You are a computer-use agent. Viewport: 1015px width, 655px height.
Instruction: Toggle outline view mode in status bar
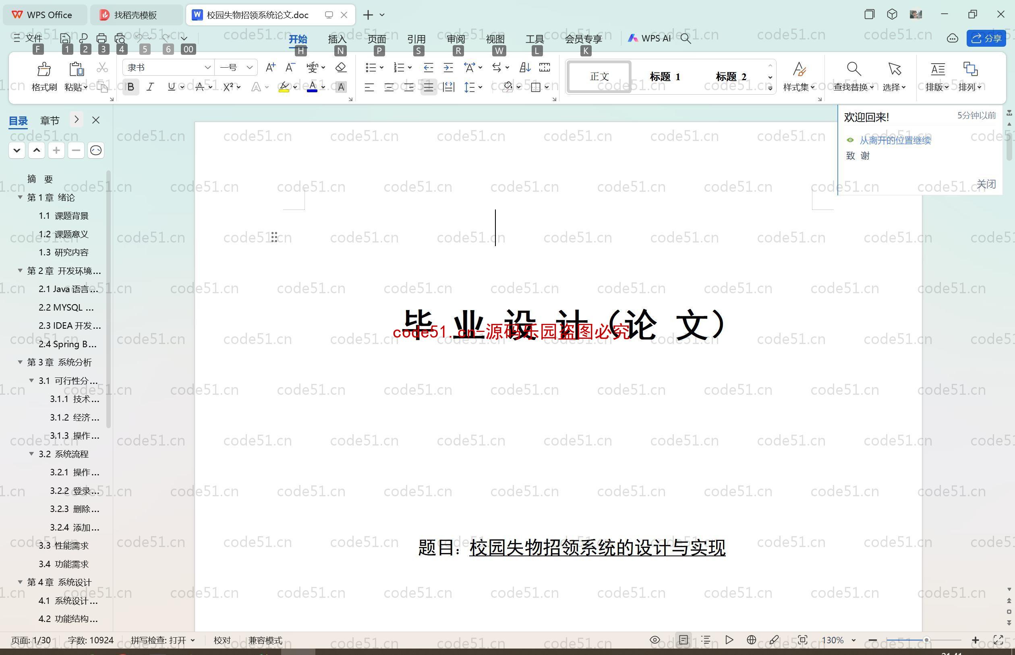[x=706, y=640]
